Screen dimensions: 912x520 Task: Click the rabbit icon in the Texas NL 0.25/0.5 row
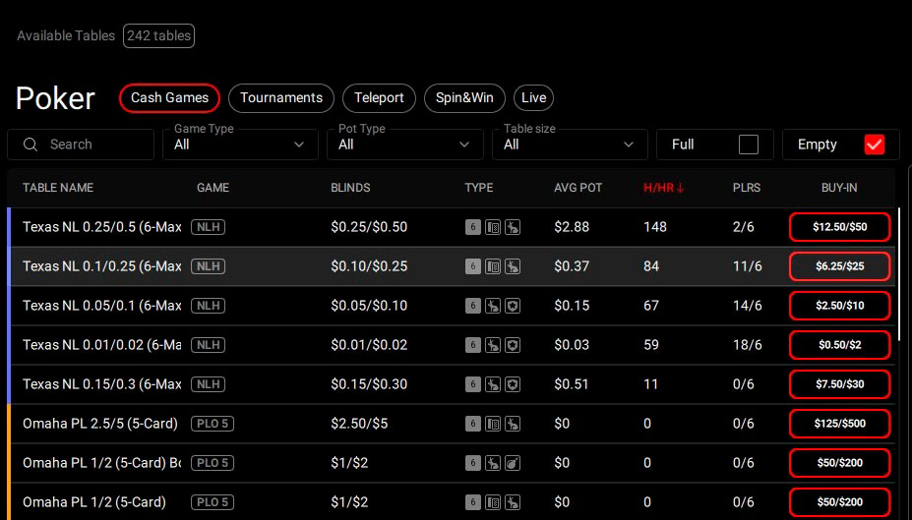pos(513,227)
